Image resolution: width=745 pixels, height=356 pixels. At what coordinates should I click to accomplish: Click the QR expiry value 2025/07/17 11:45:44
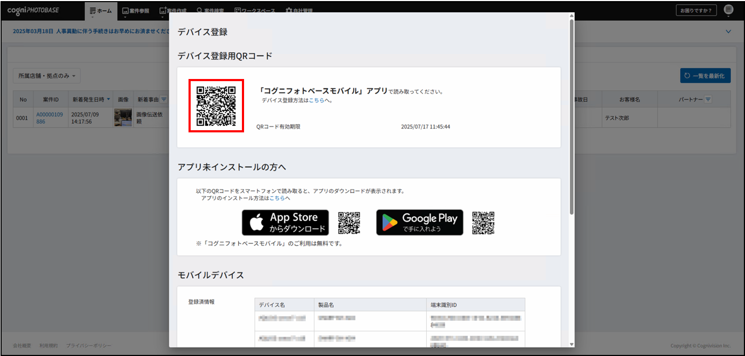426,127
